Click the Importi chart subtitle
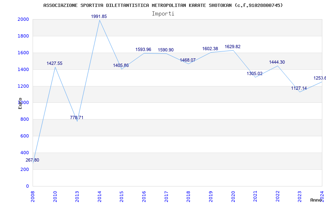The height and width of the screenshot is (204, 326). pos(163,14)
